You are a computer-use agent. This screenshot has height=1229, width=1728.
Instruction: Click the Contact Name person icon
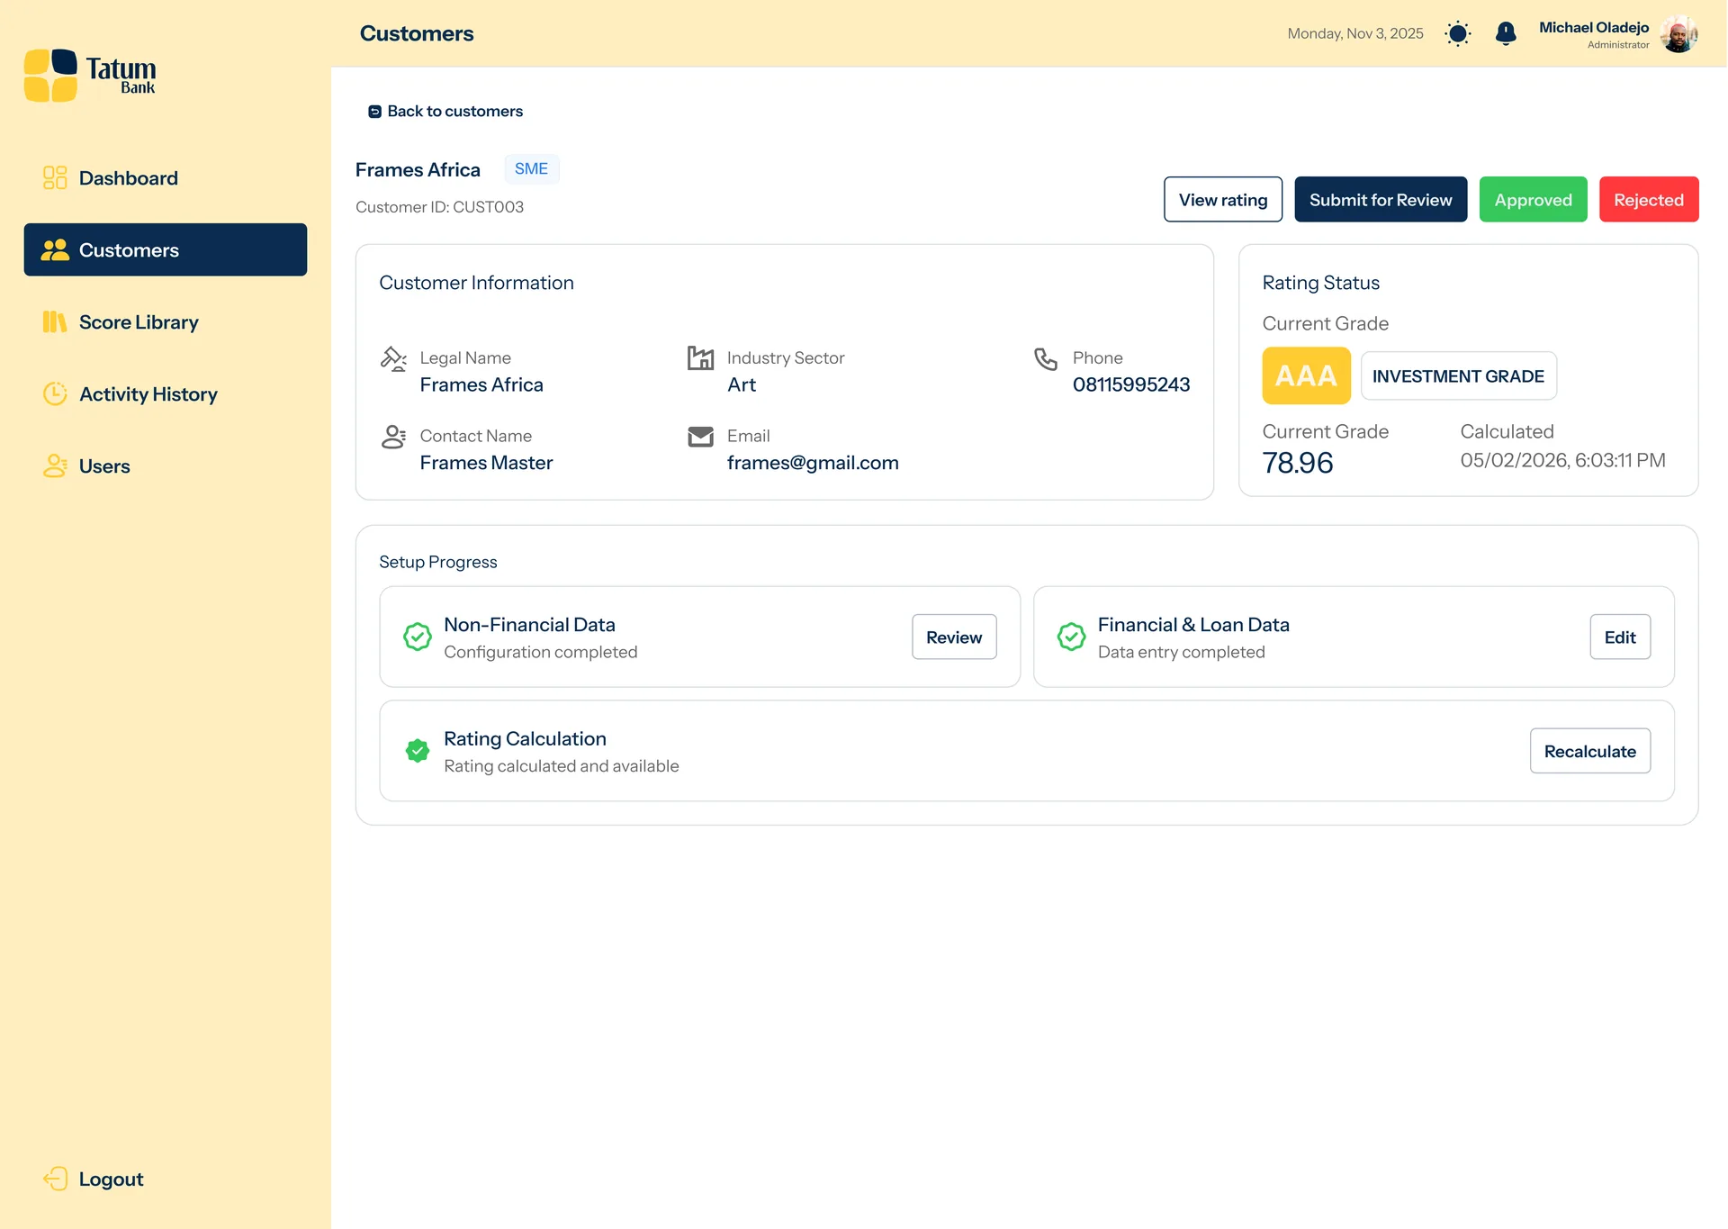(393, 437)
